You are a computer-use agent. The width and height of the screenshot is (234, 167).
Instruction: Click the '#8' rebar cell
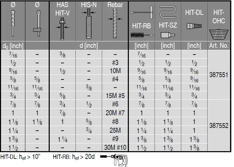[x=115, y=122]
